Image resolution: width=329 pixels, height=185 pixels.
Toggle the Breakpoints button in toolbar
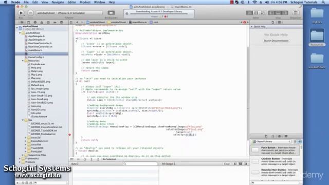[111, 13]
